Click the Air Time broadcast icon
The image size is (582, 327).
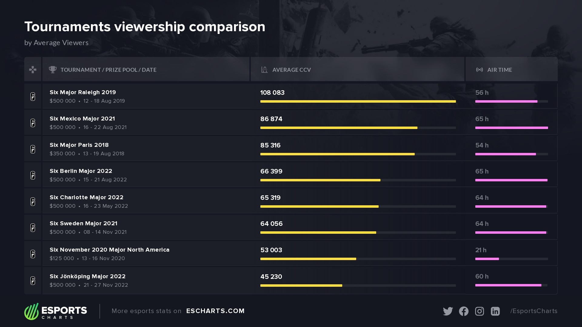click(x=479, y=70)
